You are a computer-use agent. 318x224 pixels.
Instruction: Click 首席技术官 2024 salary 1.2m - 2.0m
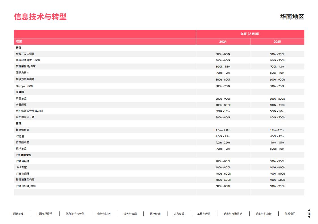[223, 143]
